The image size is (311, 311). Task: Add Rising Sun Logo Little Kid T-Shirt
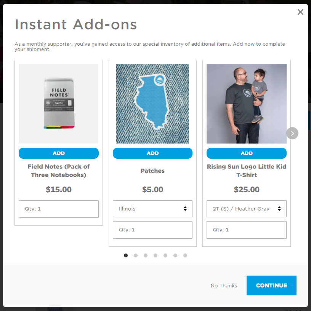pos(247,153)
